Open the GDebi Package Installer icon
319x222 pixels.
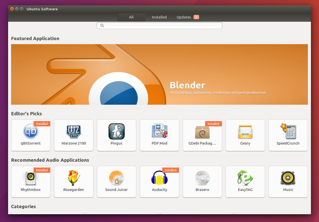pos(202,132)
